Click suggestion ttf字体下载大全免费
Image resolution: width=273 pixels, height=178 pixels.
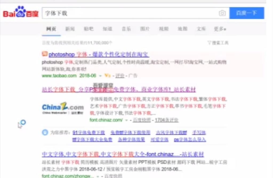click(x=92, y=140)
